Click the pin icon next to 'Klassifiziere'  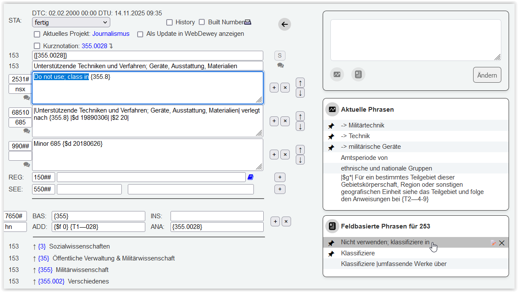point(331,254)
